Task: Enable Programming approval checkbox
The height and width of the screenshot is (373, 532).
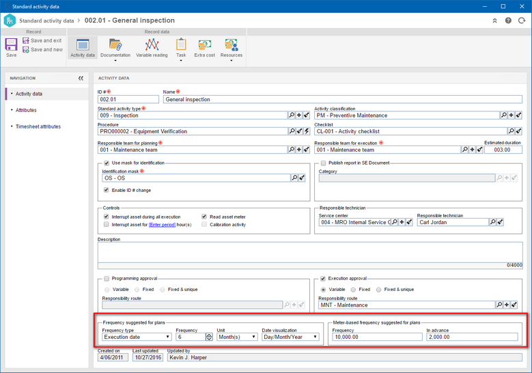Action: pos(107,279)
